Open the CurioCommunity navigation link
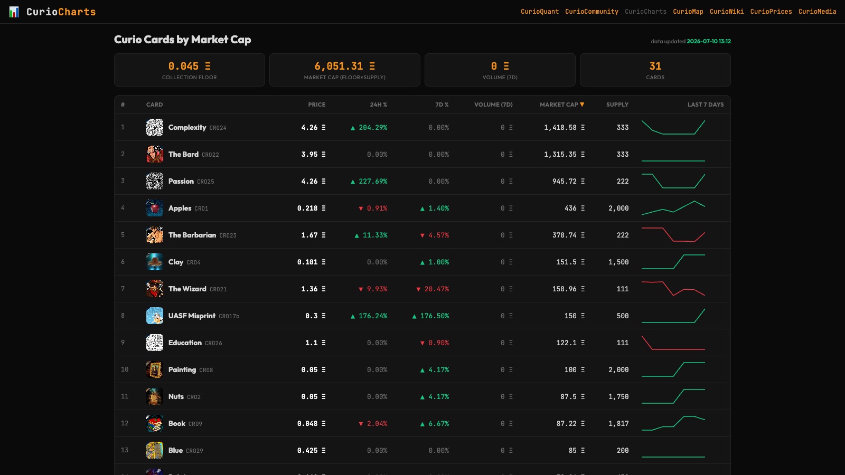The image size is (845, 475). click(x=591, y=12)
